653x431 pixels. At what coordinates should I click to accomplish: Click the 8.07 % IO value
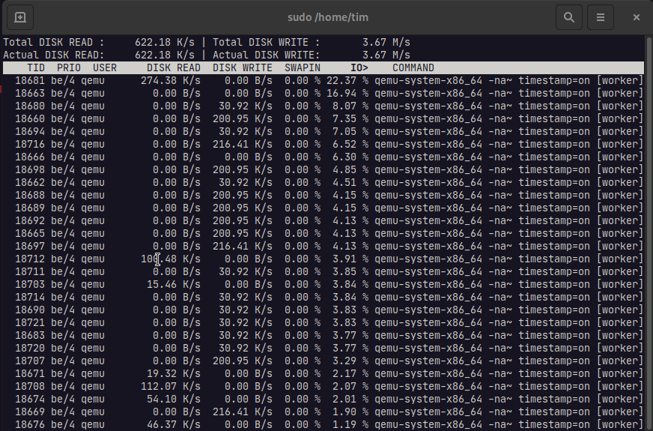click(x=350, y=106)
